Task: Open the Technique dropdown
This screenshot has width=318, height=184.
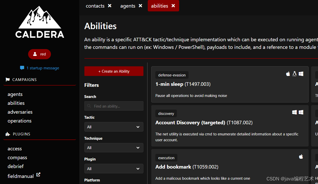Action: click(x=114, y=148)
